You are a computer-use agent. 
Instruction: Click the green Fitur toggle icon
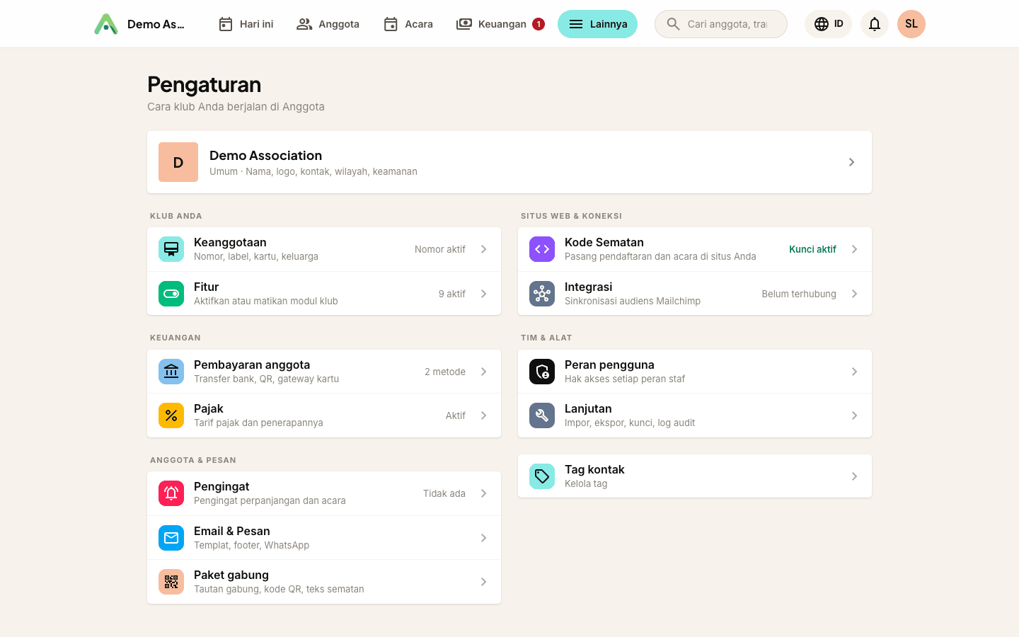(x=171, y=294)
